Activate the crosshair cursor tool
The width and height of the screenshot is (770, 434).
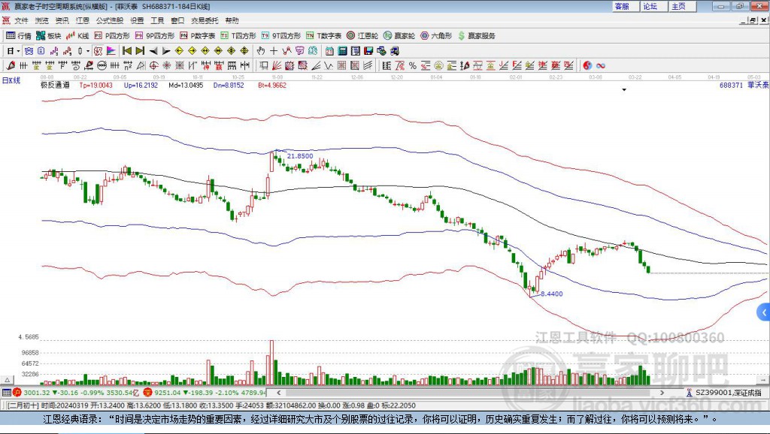274,50
